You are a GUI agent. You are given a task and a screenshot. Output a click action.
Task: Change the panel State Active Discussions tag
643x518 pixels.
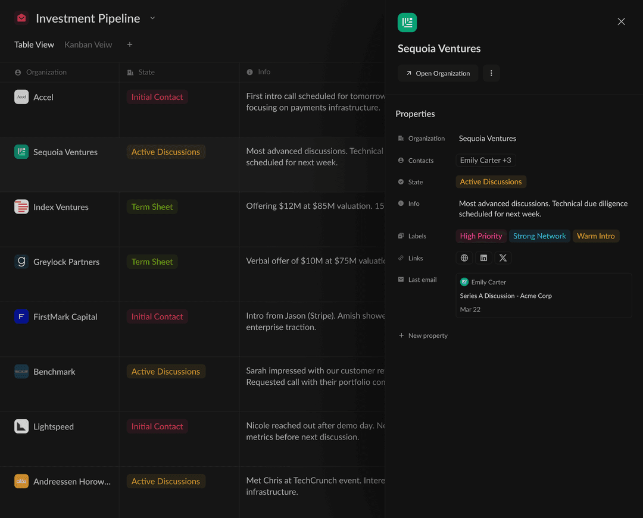(x=491, y=182)
